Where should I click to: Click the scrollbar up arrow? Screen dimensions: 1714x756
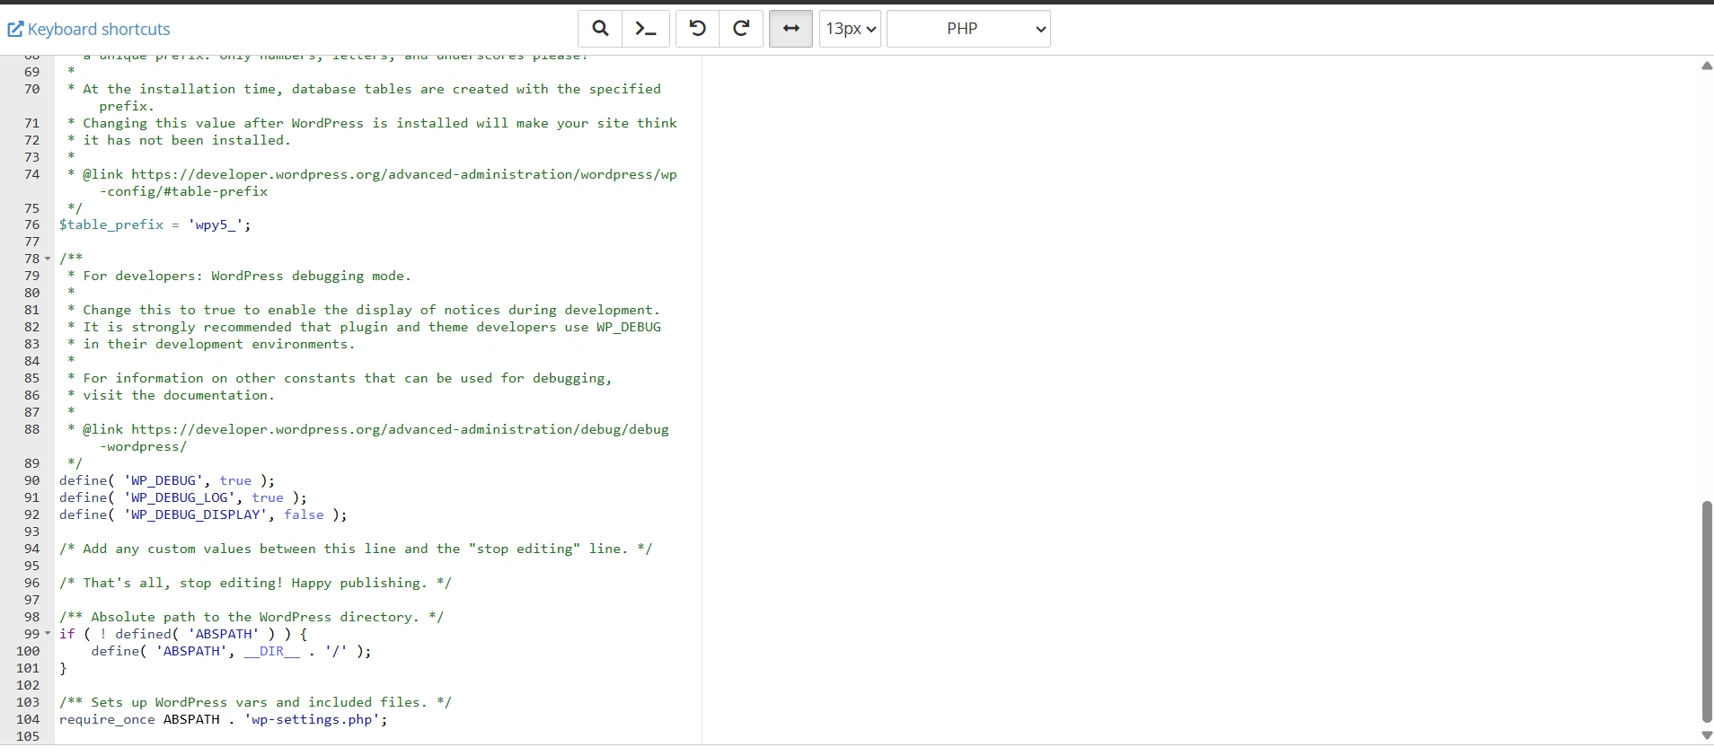[x=1707, y=66]
